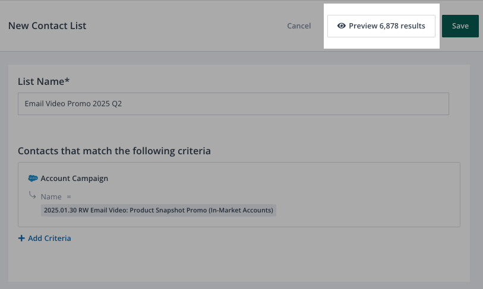The image size is (483, 289).
Task: Click the eye icon in Preview button
Action: point(342,26)
